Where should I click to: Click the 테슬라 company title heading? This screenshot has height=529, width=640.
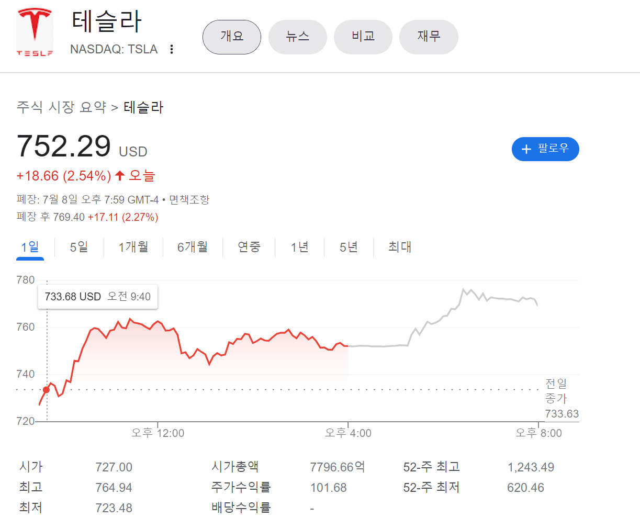point(106,21)
